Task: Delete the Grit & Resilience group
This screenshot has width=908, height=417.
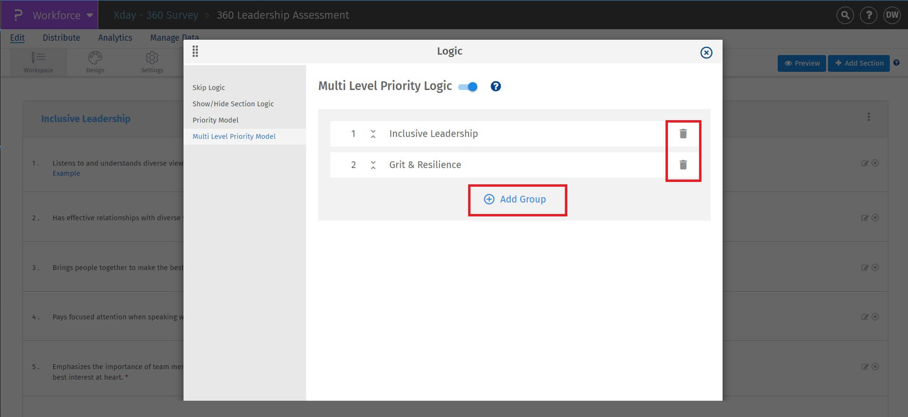Action: (x=683, y=165)
